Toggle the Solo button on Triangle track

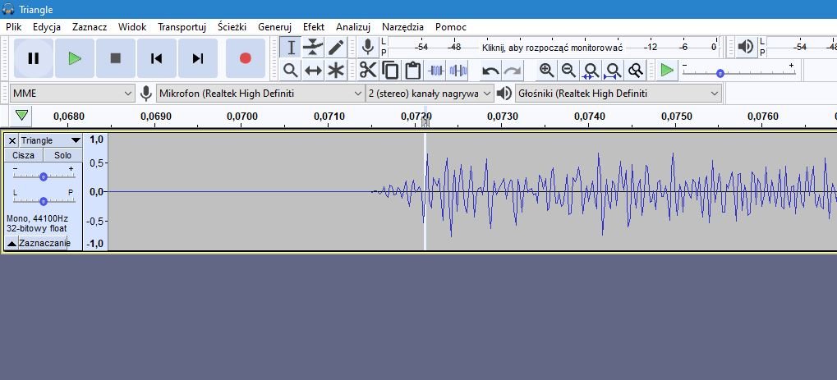pos(62,155)
